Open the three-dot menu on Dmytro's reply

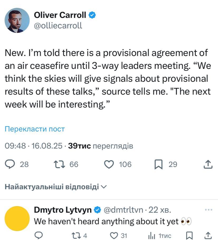[x=208, y=210]
